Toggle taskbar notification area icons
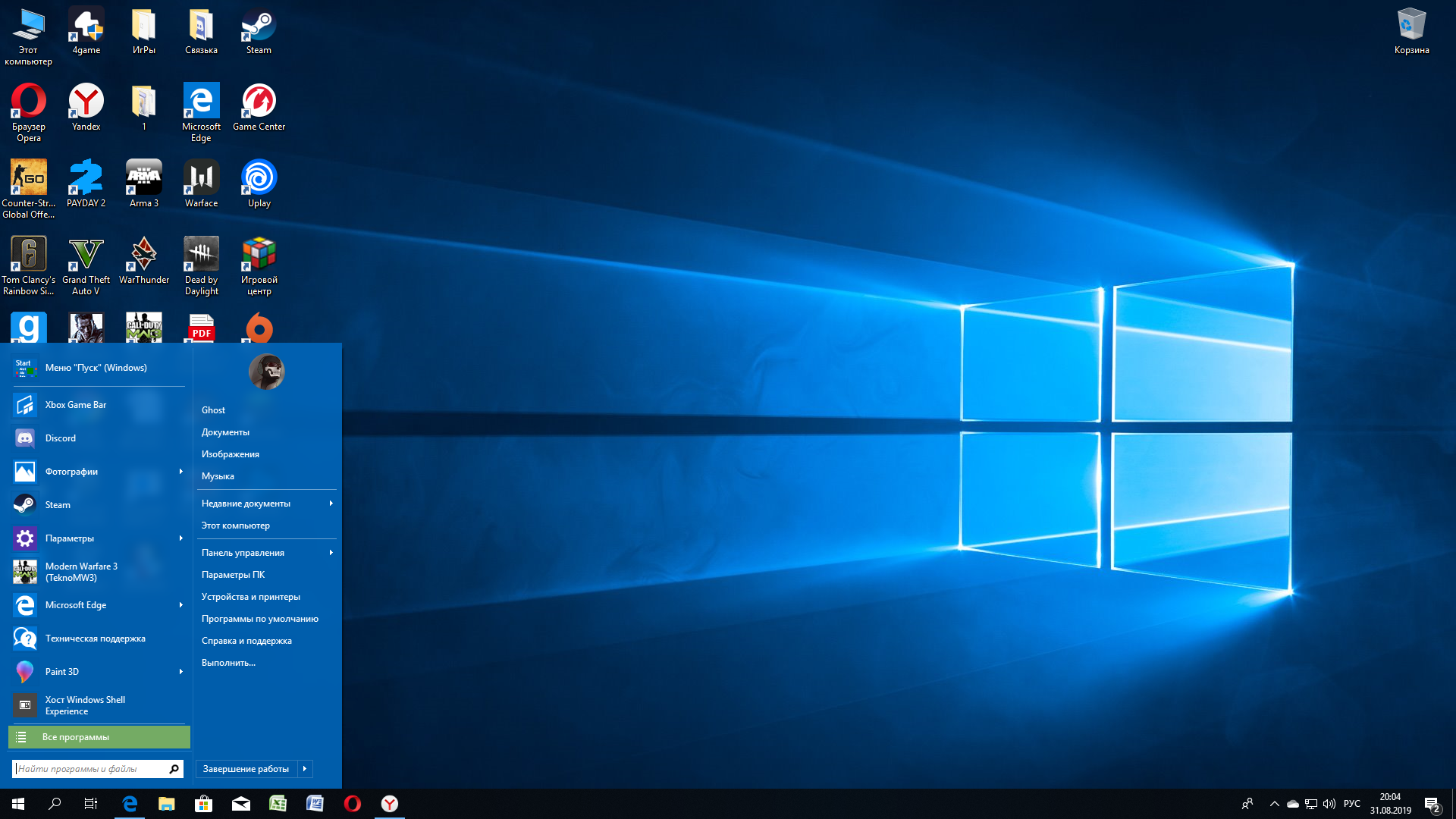This screenshot has height=819, width=1456. click(x=1273, y=804)
